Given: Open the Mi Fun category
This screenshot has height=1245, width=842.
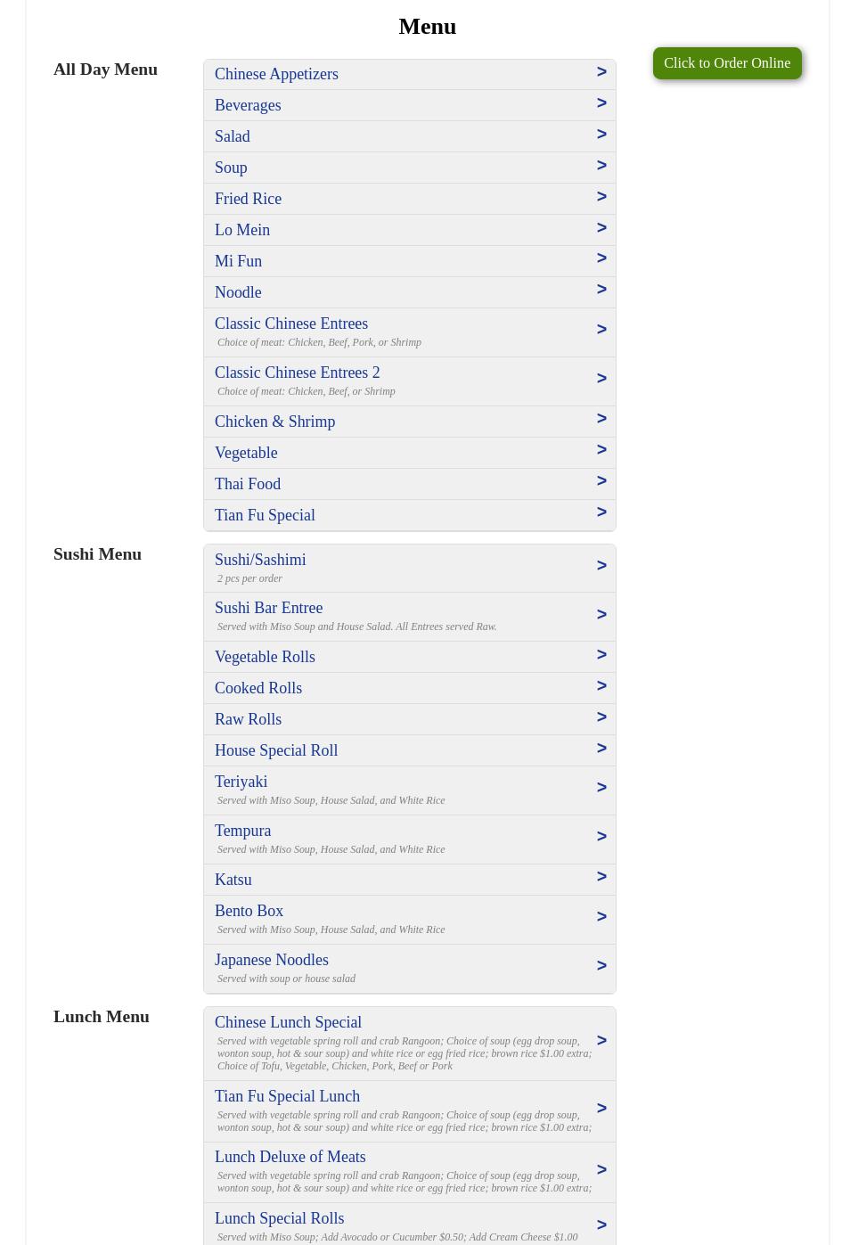Looking at the screenshot, I should (238, 261).
